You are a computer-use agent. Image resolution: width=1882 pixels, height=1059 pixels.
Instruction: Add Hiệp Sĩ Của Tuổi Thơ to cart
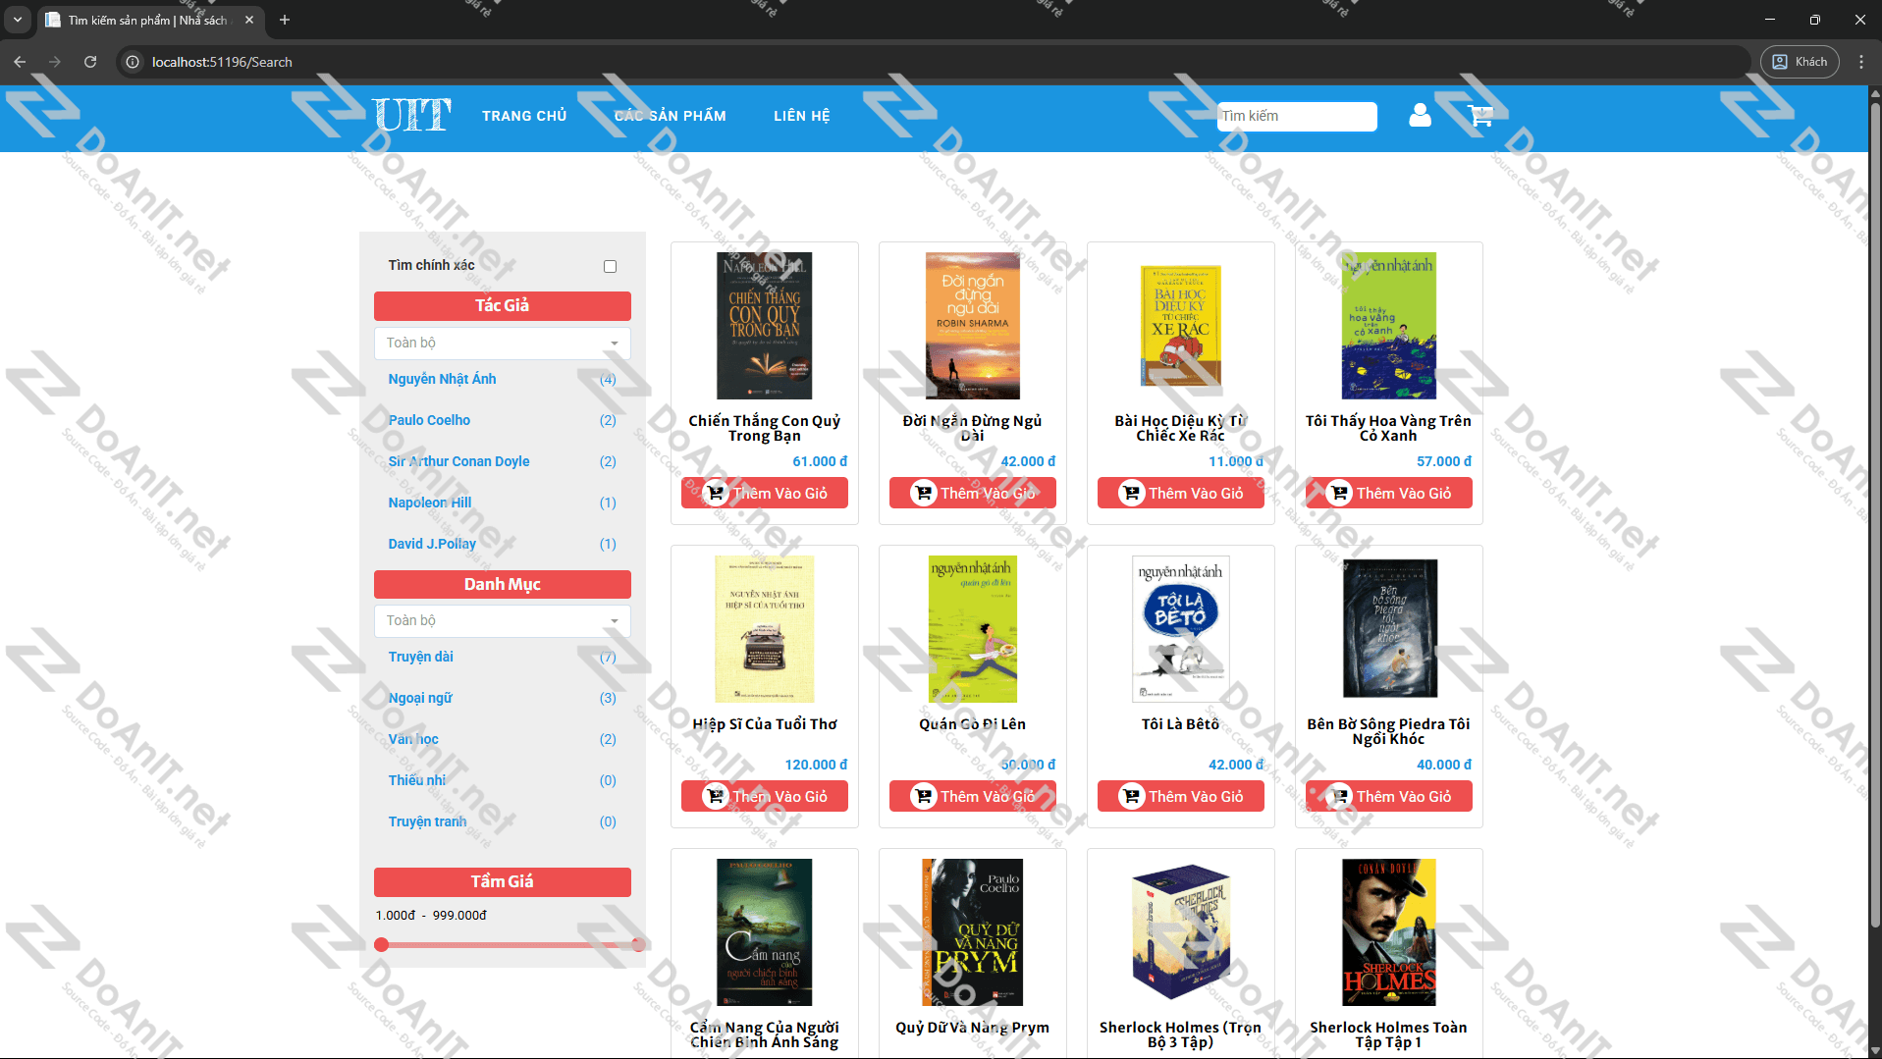[765, 796]
